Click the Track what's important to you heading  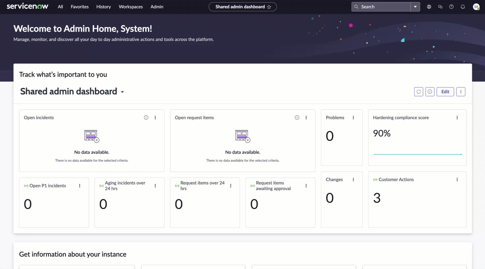tap(63, 75)
